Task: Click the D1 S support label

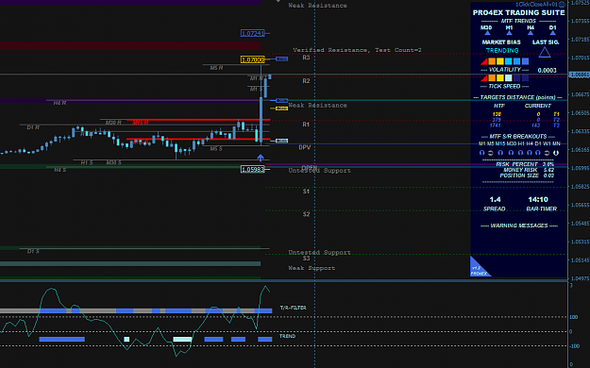Action: (33, 251)
